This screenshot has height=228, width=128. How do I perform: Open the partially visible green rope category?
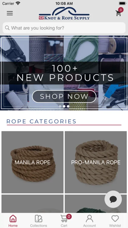(96, 204)
